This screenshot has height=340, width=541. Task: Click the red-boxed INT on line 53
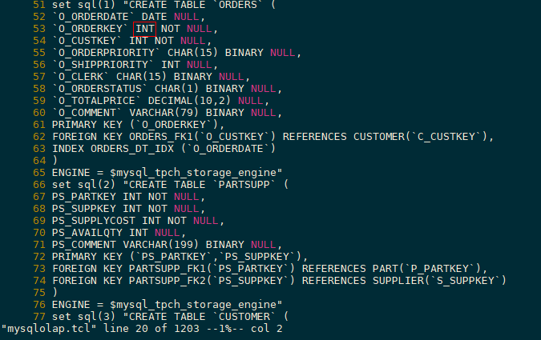[144, 29]
